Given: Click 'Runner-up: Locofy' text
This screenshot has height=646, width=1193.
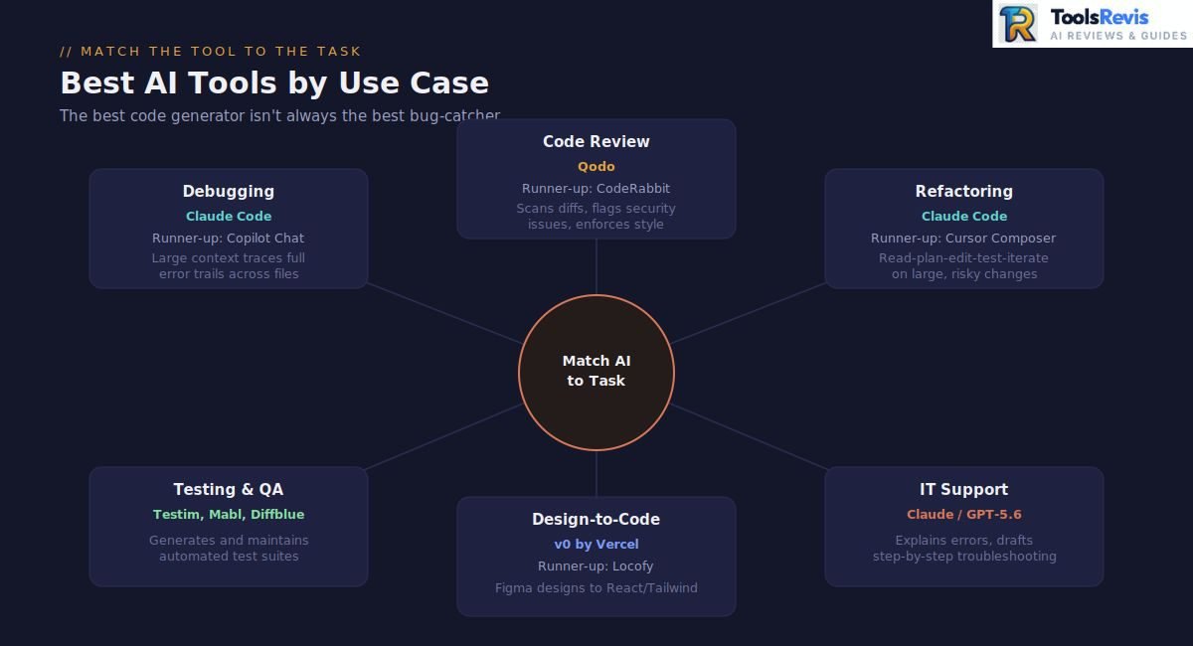Looking at the screenshot, I should (x=596, y=566).
